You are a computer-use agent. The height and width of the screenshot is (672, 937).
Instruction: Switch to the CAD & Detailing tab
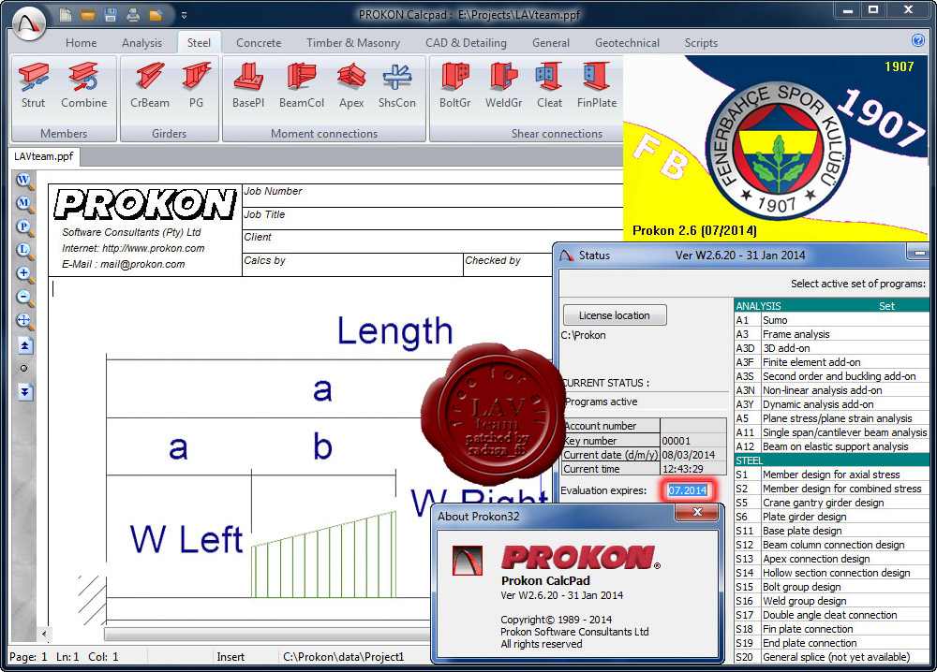click(x=466, y=43)
